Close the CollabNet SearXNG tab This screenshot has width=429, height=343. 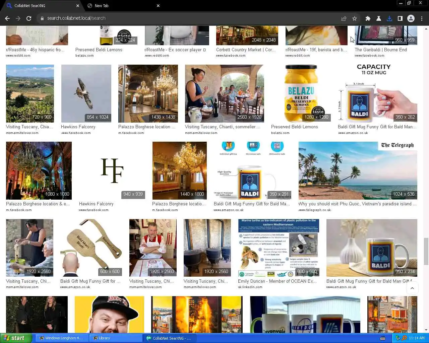click(x=78, y=6)
